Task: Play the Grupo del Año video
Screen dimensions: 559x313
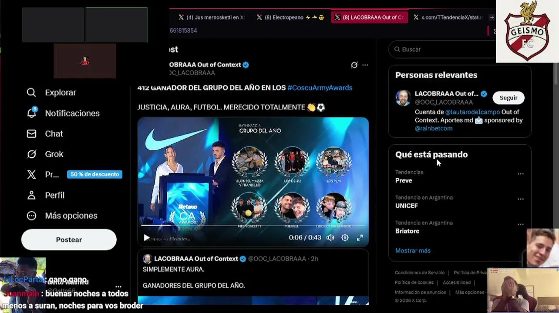Action: [147, 238]
